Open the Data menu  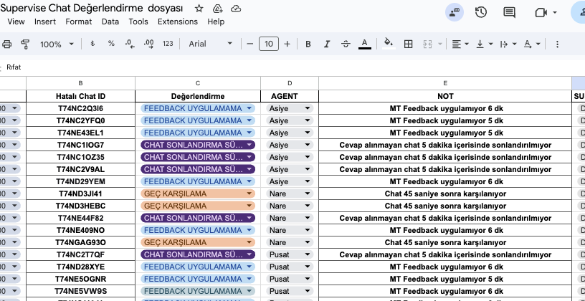coord(110,21)
